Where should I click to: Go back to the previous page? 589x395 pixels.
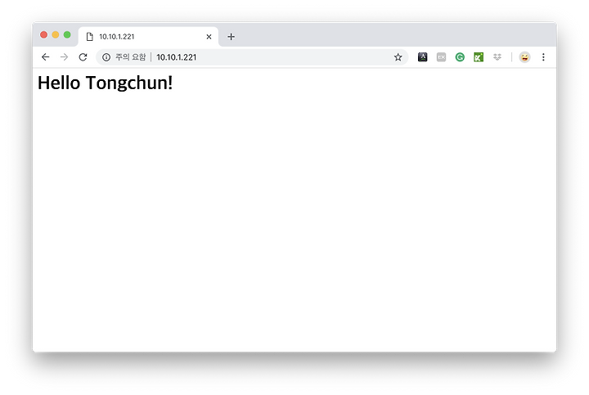pyautogui.click(x=46, y=57)
